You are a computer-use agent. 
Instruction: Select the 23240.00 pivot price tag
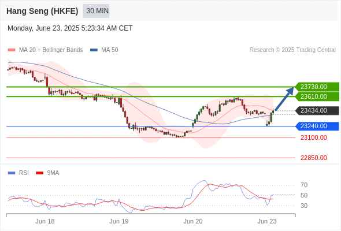click(317, 126)
